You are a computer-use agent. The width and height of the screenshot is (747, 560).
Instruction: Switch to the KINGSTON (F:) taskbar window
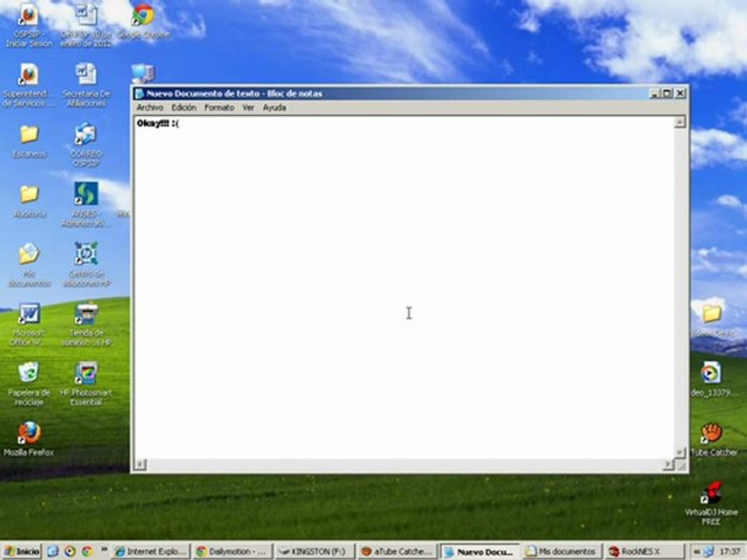point(315,551)
